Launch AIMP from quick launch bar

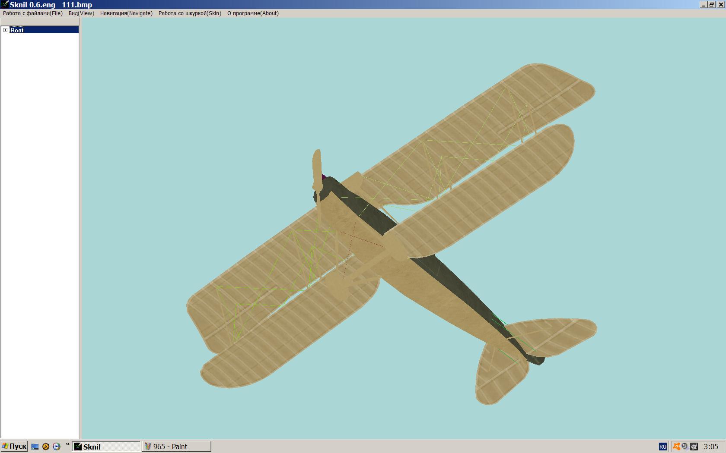(46, 447)
